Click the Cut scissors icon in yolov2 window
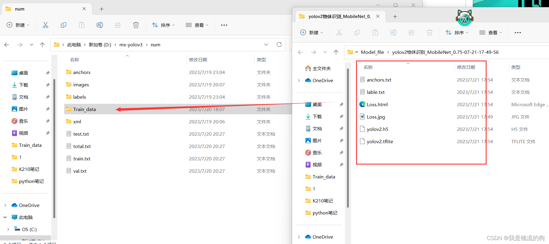The image size is (549, 244). [339, 32]
